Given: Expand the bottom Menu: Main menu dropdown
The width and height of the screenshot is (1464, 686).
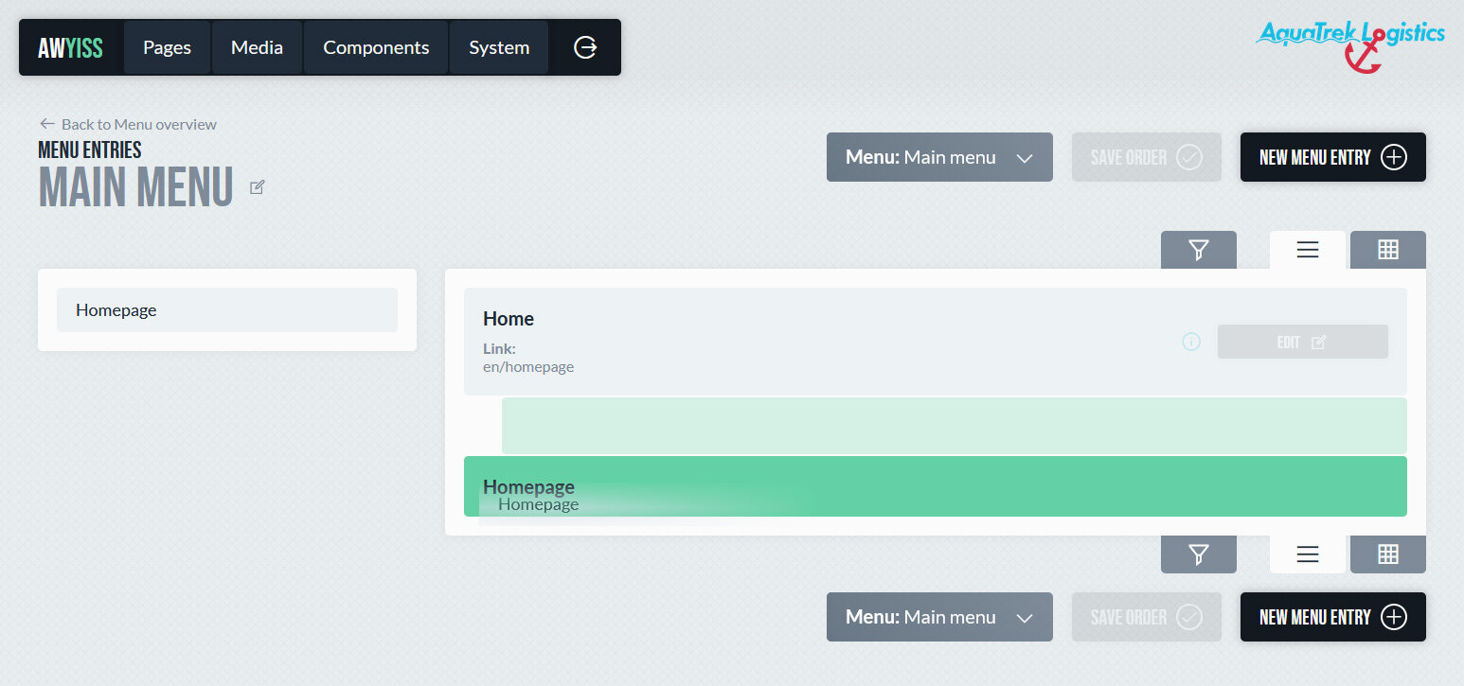Looking at the screenshot, I should [x=938, y=617].
